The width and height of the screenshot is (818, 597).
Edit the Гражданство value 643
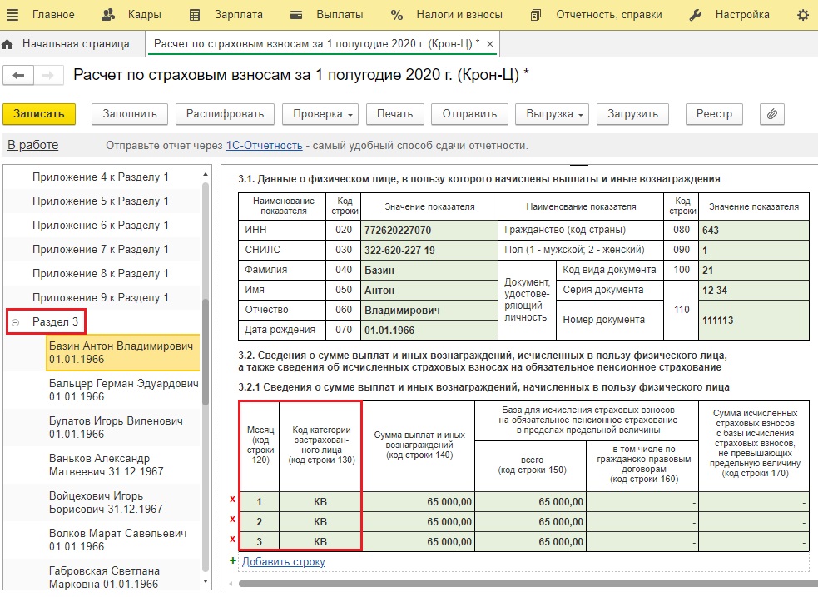[754, 230]
